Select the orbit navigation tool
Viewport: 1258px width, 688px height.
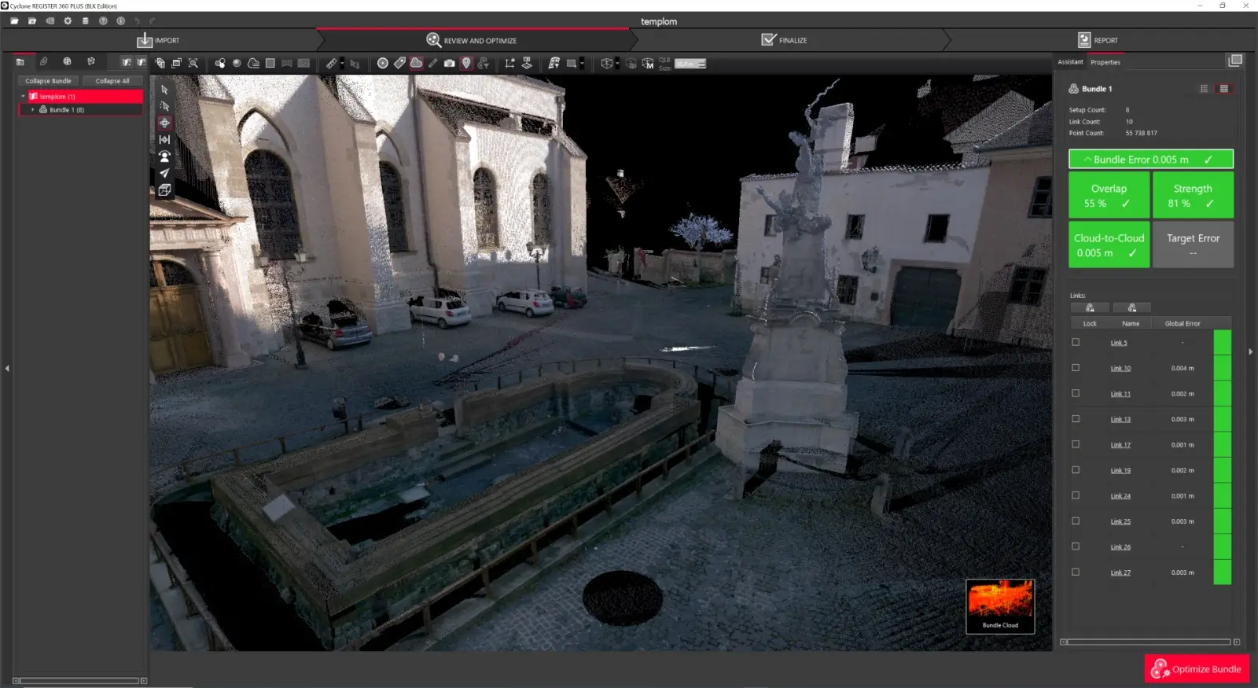164,123
